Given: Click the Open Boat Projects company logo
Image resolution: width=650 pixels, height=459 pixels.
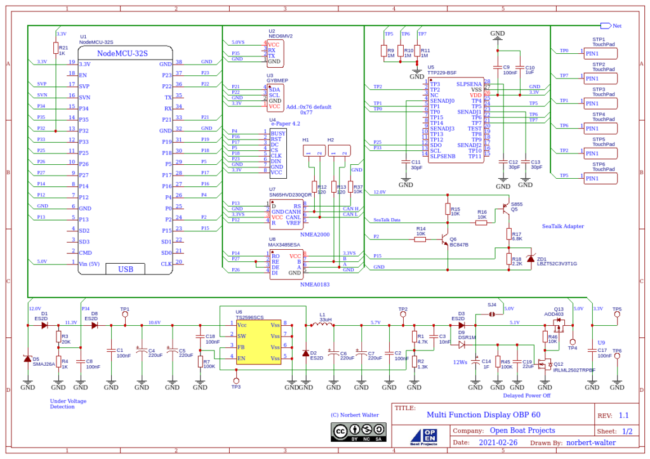Looking at the screenshot, I should point(424,436).
